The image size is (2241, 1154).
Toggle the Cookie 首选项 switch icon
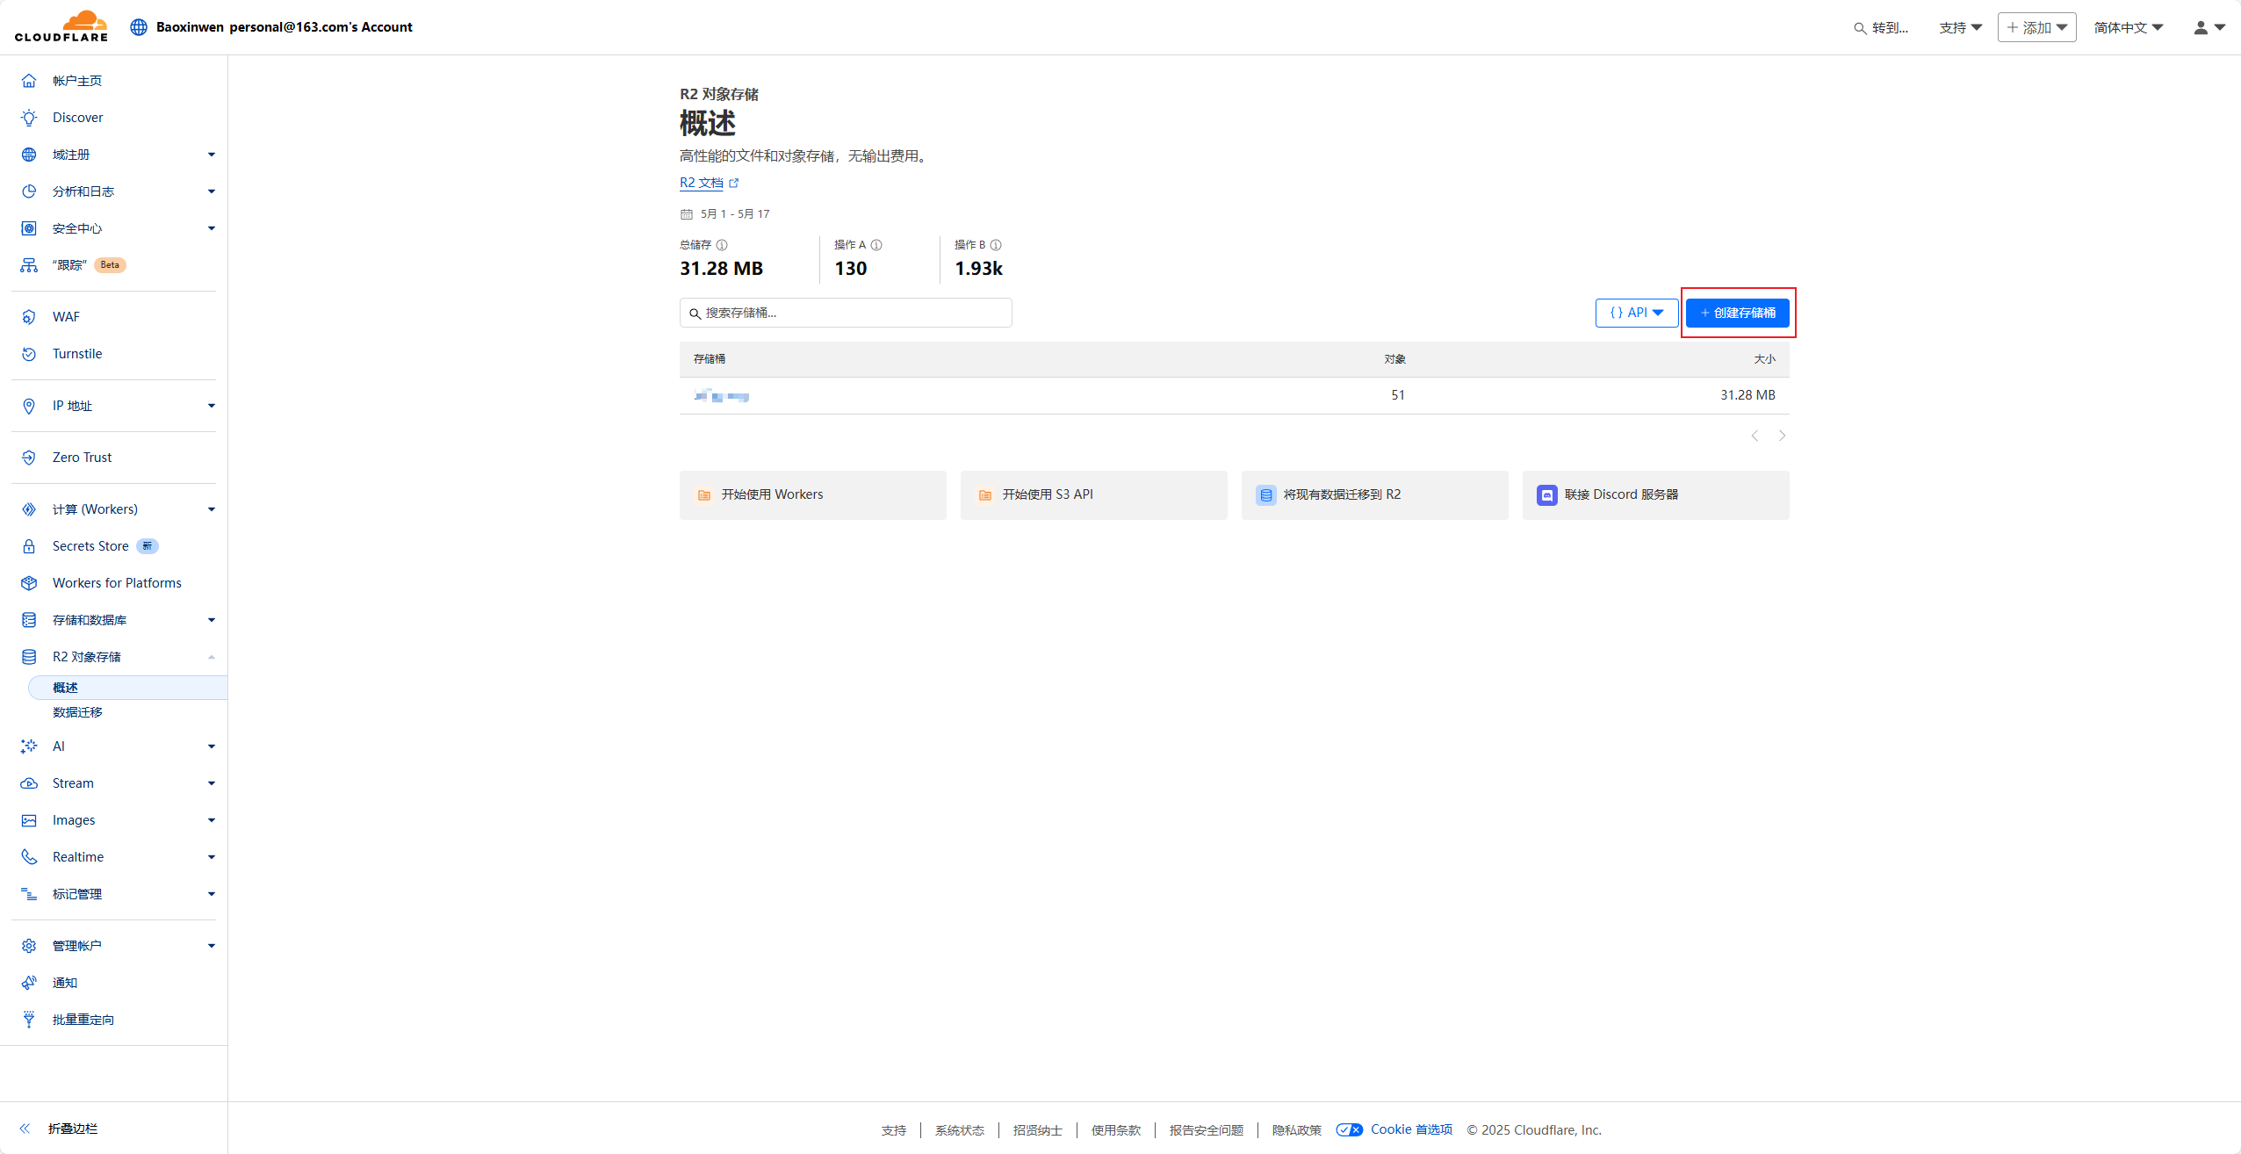pyautogui.click(x=1349, y=1130)
